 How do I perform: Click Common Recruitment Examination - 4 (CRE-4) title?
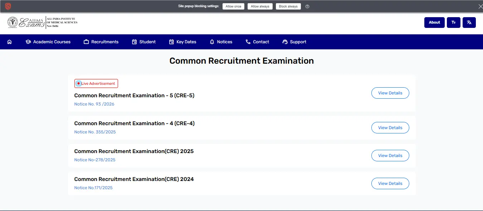coord(135,123)
